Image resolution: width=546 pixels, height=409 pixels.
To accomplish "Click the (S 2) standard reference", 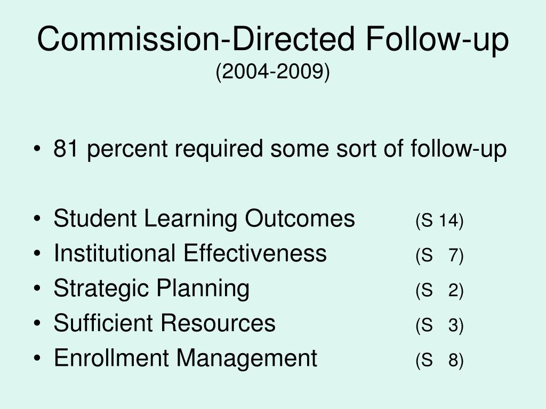I will tap(439, 290).
